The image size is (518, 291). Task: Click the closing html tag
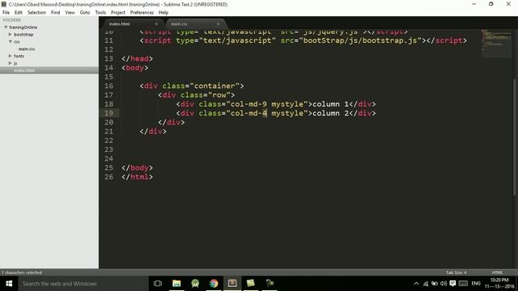click(137, 177)
